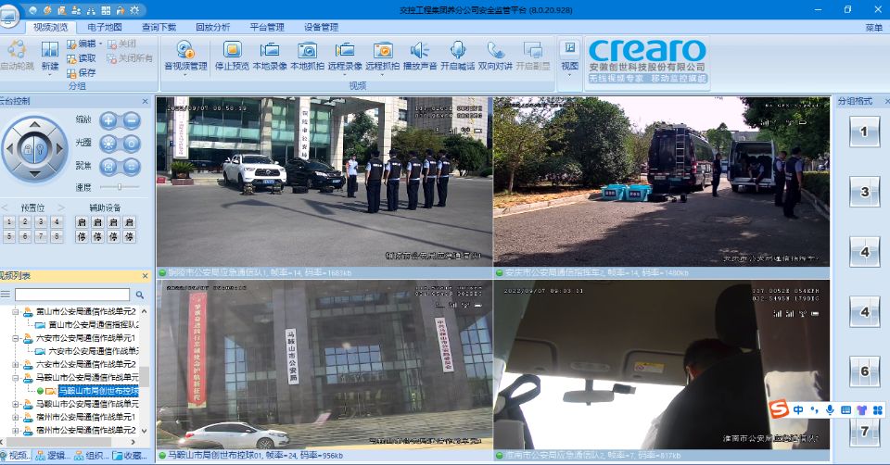This screenshot has height=465, width=890.
Task: Take a 本地抓拍 local snapshot
Action: tap(307, 51)
